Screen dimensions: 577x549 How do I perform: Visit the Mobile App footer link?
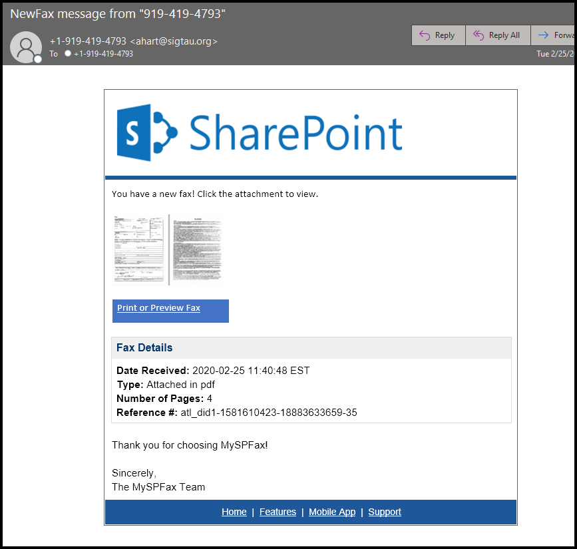(332, 512)
